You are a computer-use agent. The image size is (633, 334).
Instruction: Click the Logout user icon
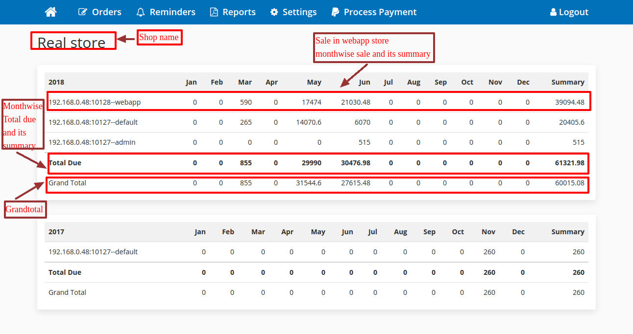553,12
